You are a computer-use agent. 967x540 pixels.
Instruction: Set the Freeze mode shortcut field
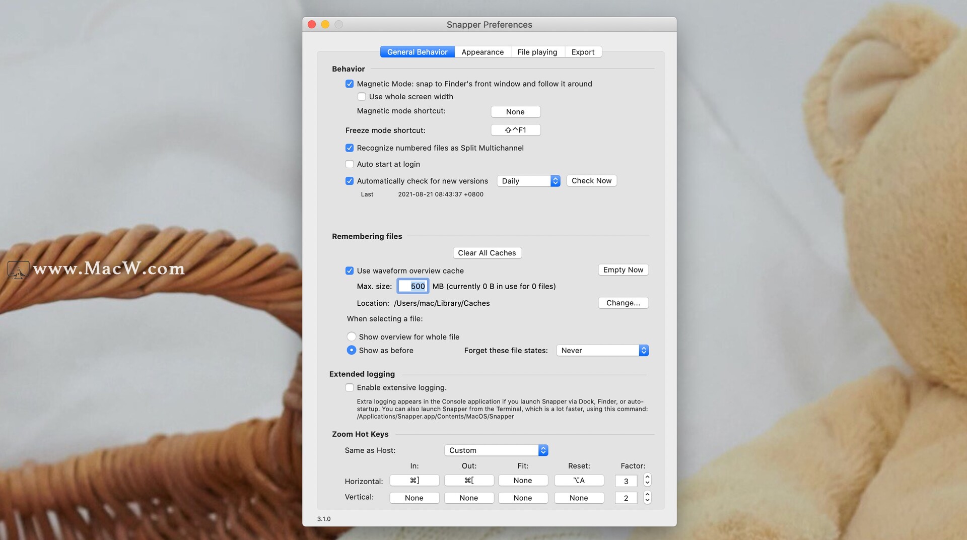(x=515, y=130)
